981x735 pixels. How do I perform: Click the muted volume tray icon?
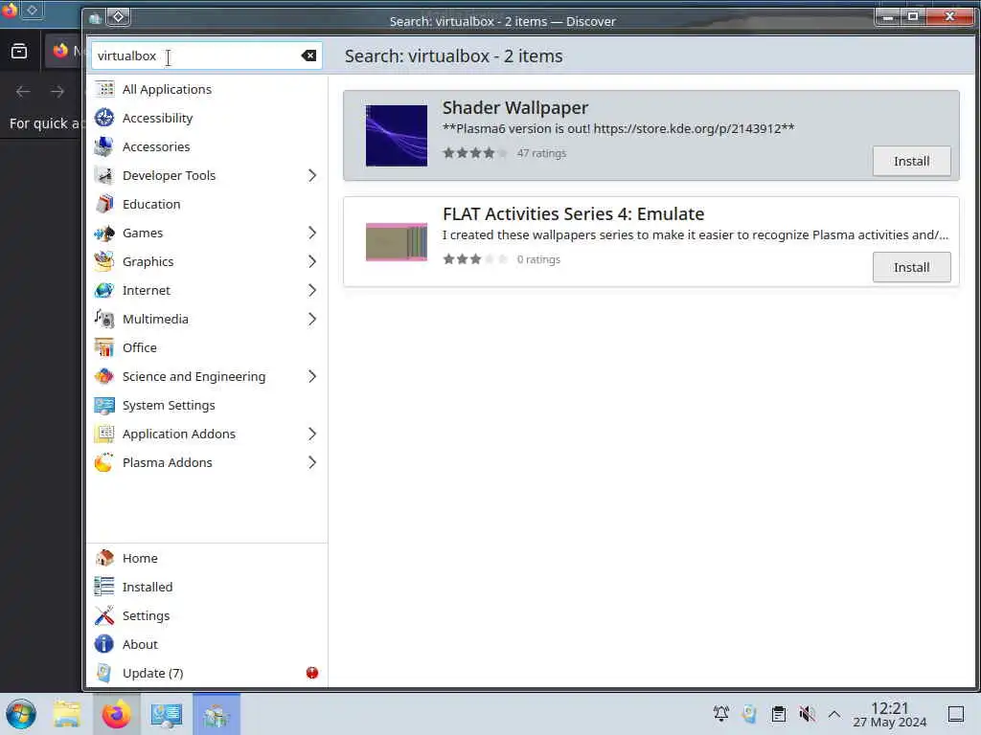pos(807,714)
